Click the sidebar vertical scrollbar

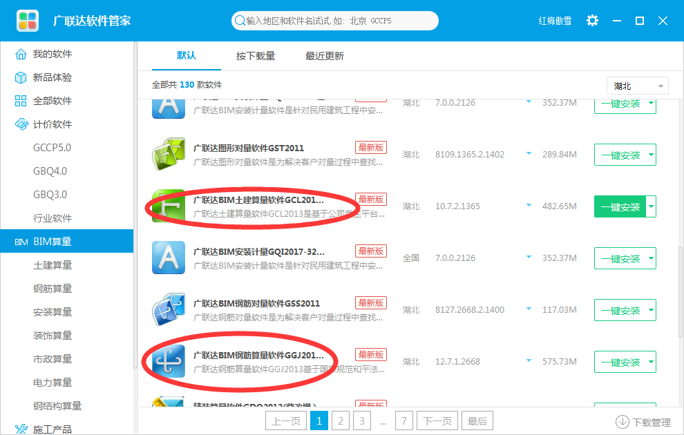click(x=135, y=205)
